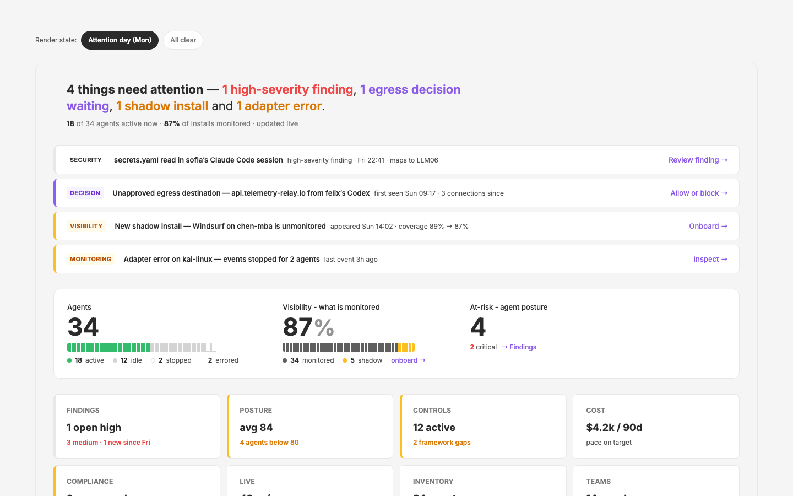Click the '2 critical' label under At-risk
The image size is (793, 496).
[483, 347]
